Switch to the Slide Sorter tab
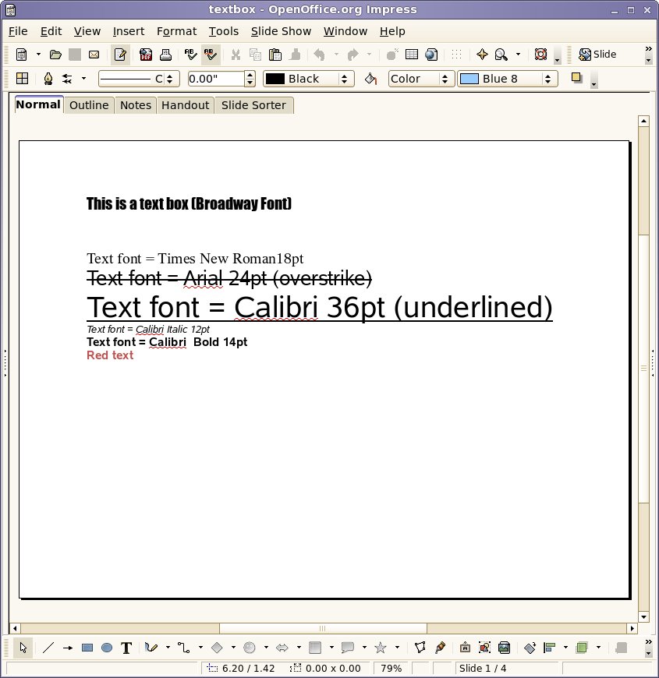Screen dimensions: 659x678 pos(253,105)
